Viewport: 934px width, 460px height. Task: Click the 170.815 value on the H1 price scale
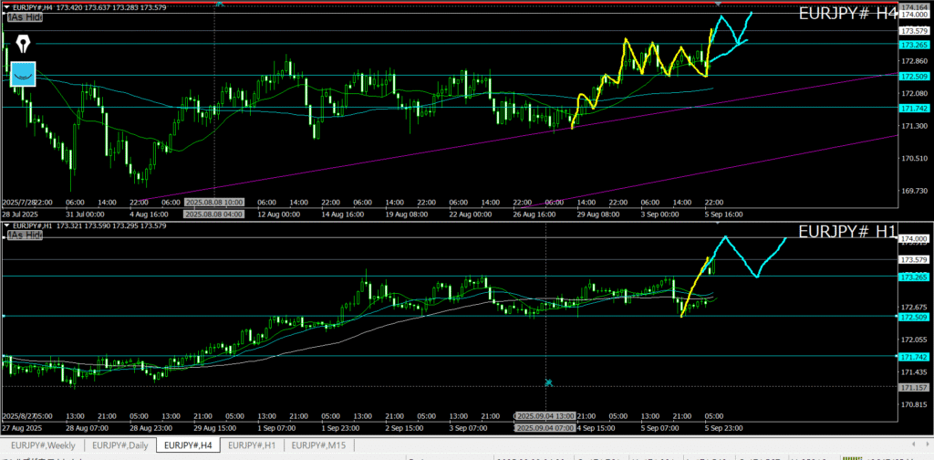913,404
